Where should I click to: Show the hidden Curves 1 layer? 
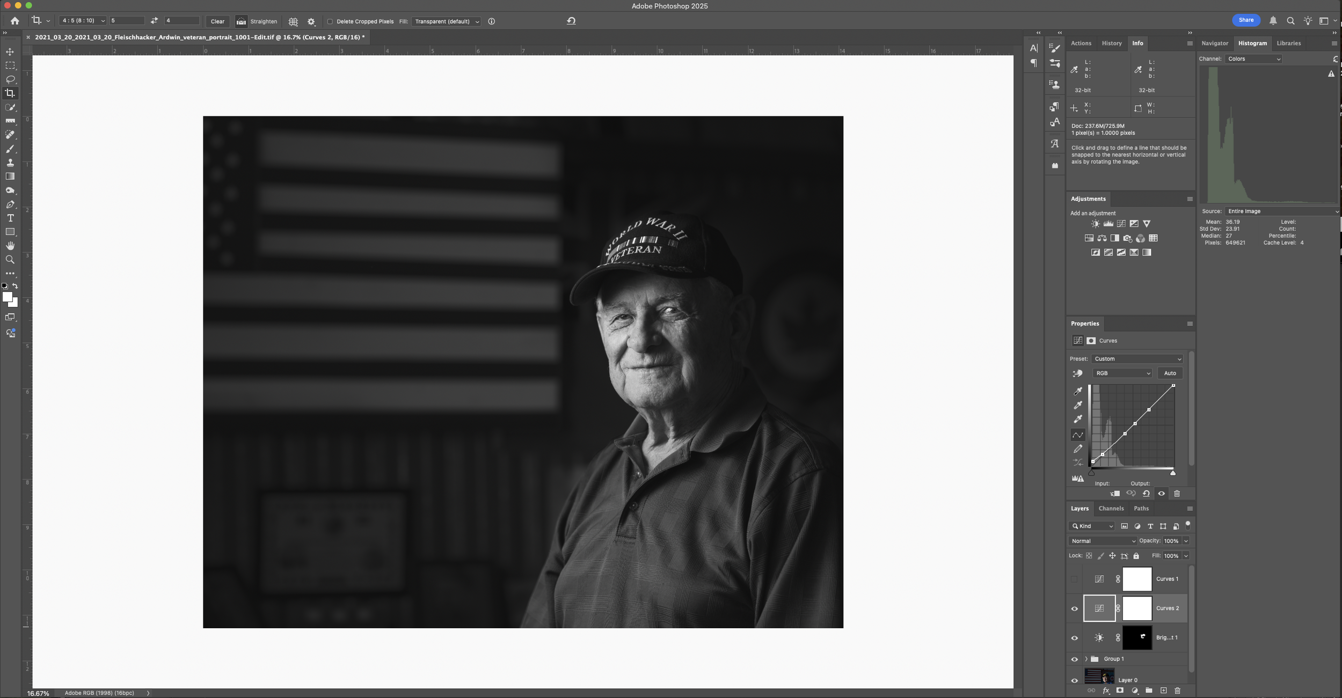[1074, 579]
